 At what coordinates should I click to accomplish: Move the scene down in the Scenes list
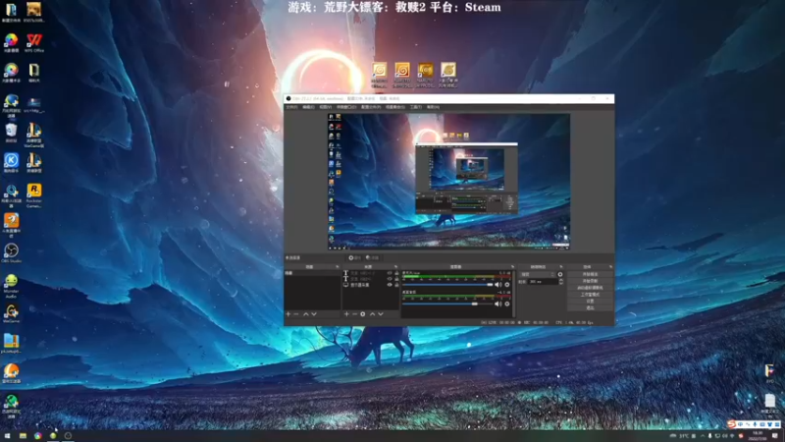tap(314, 314)
